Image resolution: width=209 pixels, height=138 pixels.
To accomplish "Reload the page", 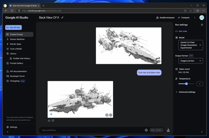I will pyautogui.click(x=12, y=11).
